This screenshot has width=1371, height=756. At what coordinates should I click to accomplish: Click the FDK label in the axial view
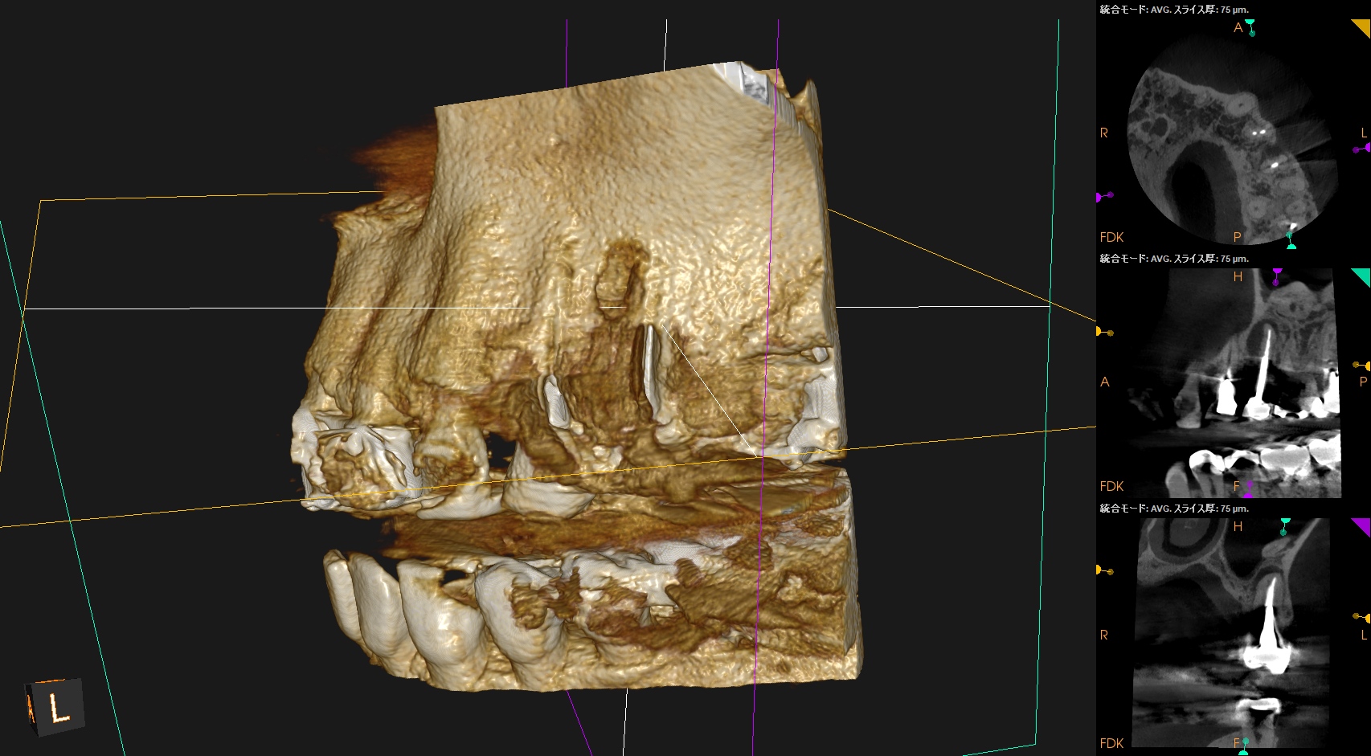point(1111,237)
